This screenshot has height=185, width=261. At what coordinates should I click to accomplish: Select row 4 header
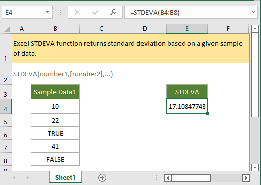[6, 106]
